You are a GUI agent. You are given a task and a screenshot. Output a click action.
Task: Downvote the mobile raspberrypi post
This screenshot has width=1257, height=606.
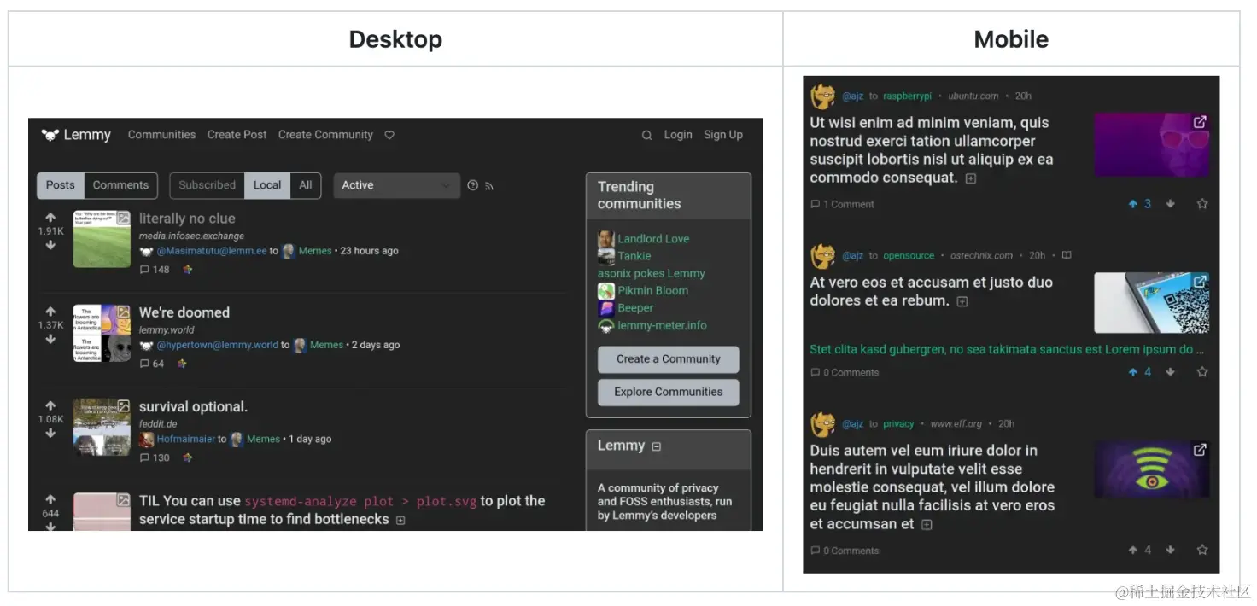pos(1171,204)
